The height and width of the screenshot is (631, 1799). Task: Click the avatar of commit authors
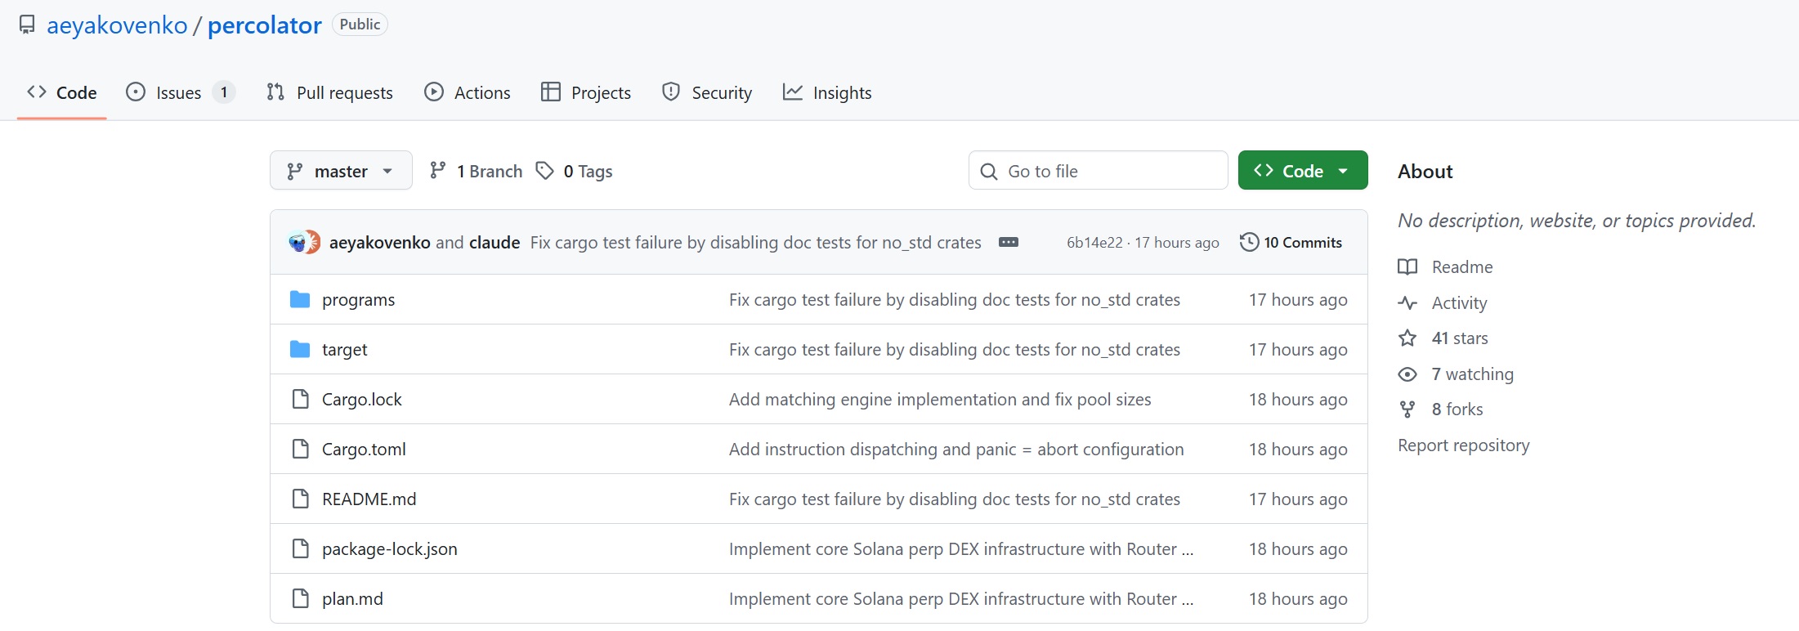coord(304,243)
